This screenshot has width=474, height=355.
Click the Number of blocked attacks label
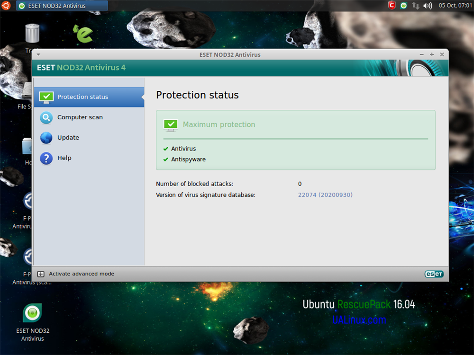pos(195,184)
